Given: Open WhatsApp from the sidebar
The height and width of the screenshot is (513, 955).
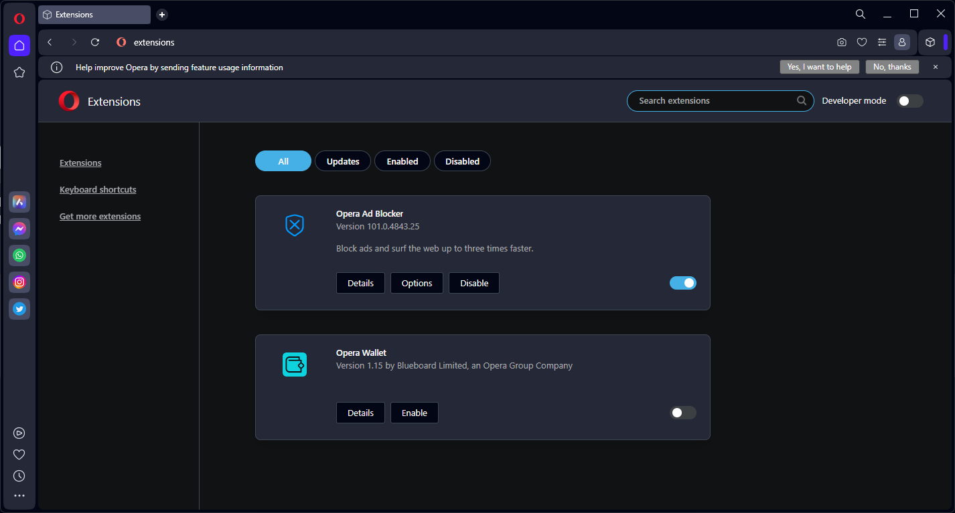Looking at the screenshot, I should click(x=19, y=255).
